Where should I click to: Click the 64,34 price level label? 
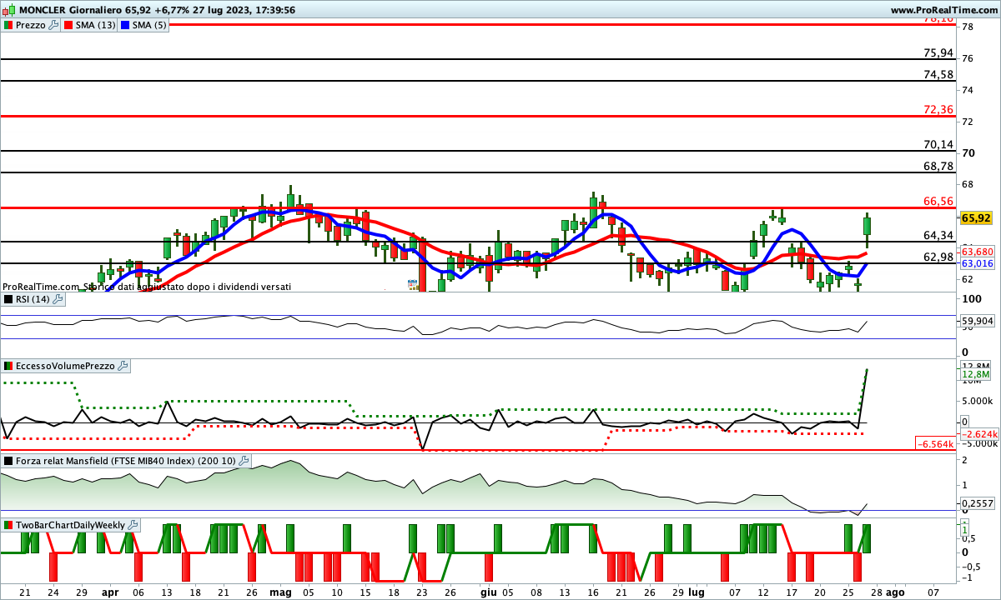pyautogui.click(x=938, y=235)
